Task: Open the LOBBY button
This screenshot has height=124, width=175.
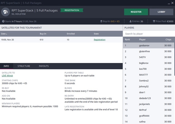Action: 161,12
